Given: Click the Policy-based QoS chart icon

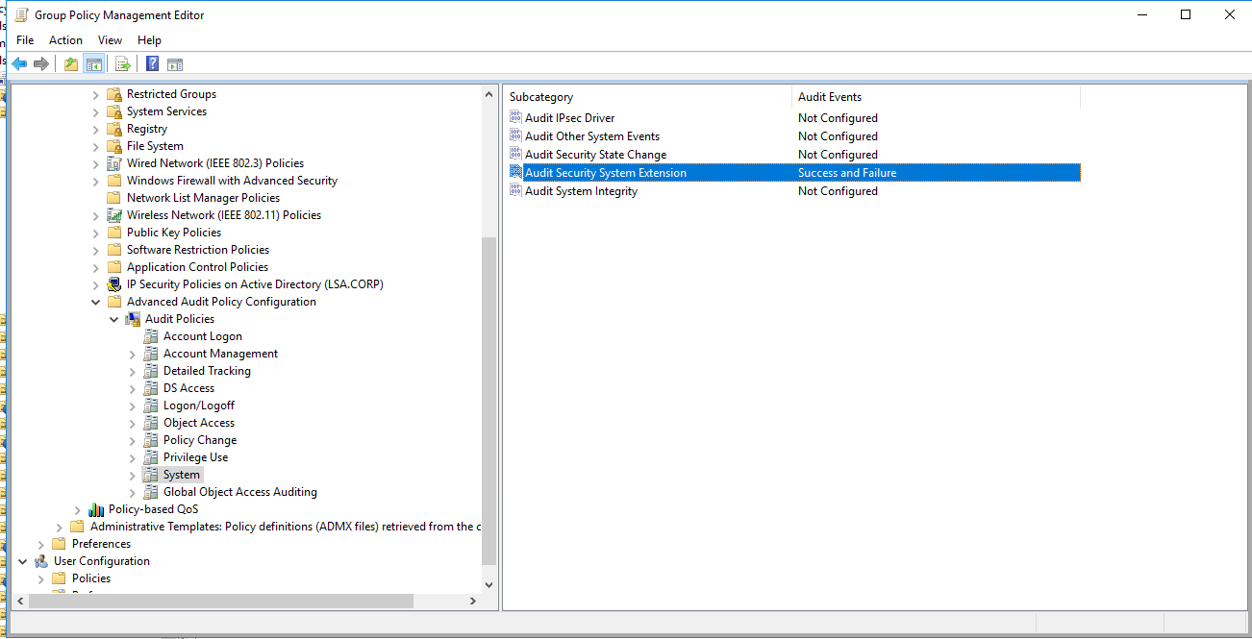Looking at the screenshot, I should pyautogui.click(x=96, y=509).
